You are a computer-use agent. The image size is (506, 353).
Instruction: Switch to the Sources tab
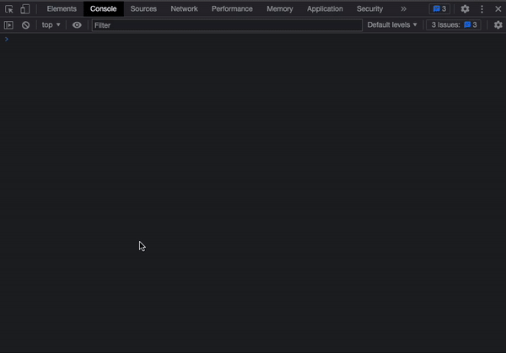pyautogui.click(x=143, y=9)
